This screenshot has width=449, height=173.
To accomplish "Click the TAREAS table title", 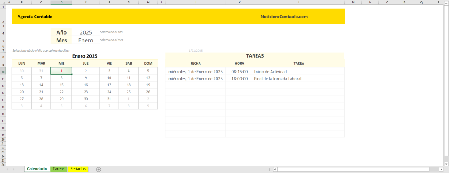I will (x=255, y=56).
